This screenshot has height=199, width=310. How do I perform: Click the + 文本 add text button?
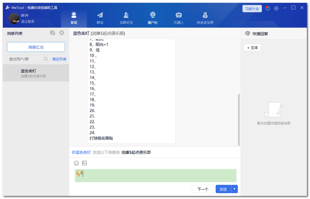click(253, 48)
